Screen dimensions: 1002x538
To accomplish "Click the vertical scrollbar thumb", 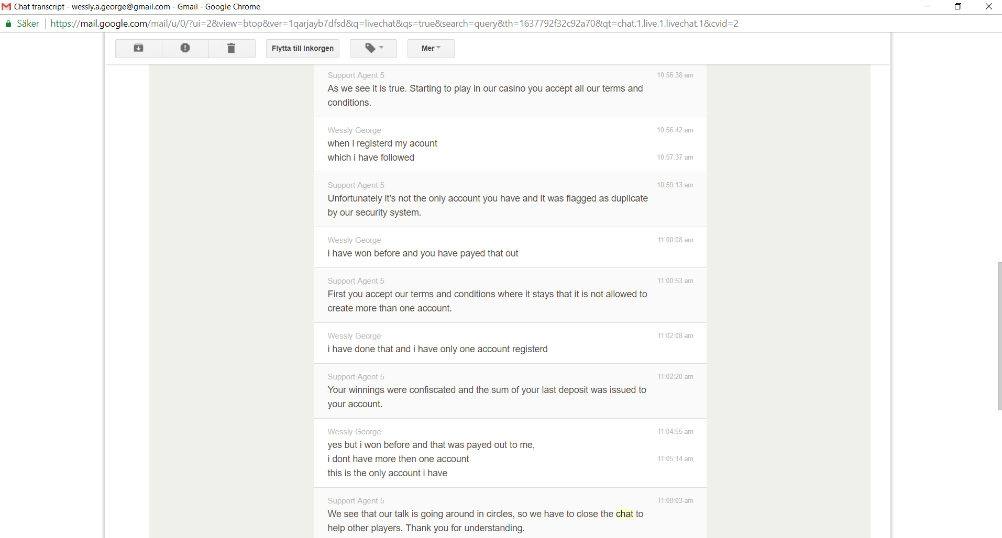I will point(1000,335).
